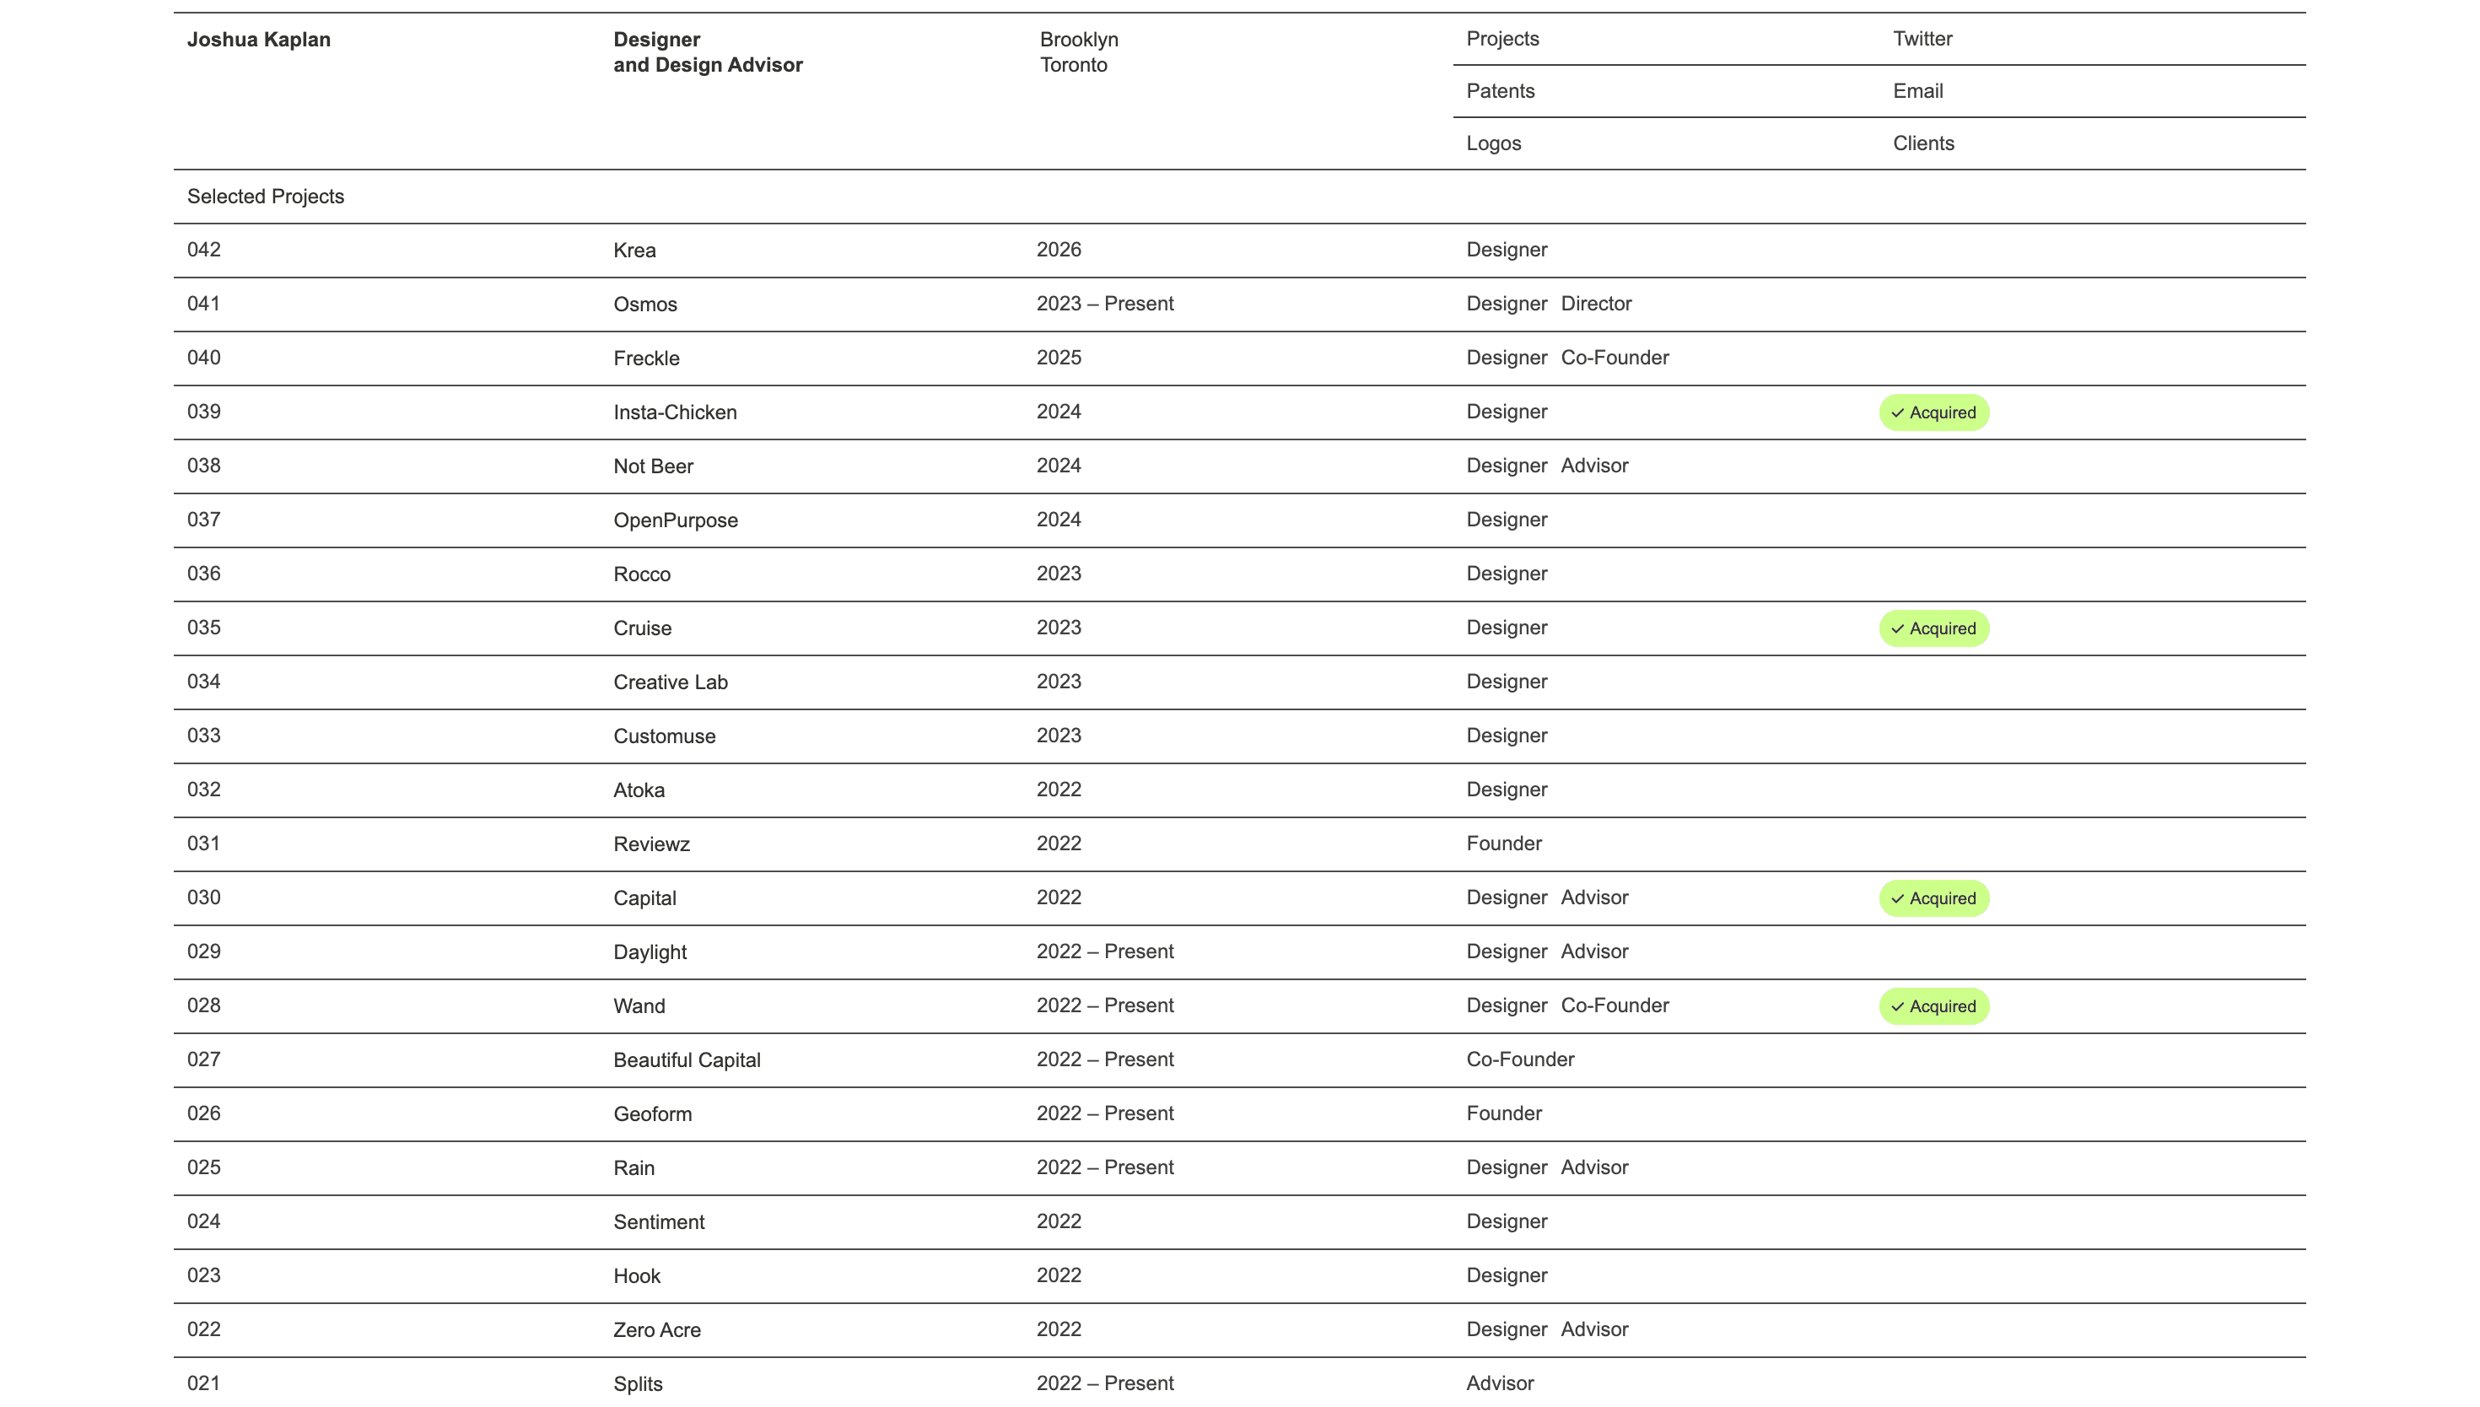
Task: Click the Acquired badge on Cruise row
Action: pyautogui.click(x=1933, y=628)
